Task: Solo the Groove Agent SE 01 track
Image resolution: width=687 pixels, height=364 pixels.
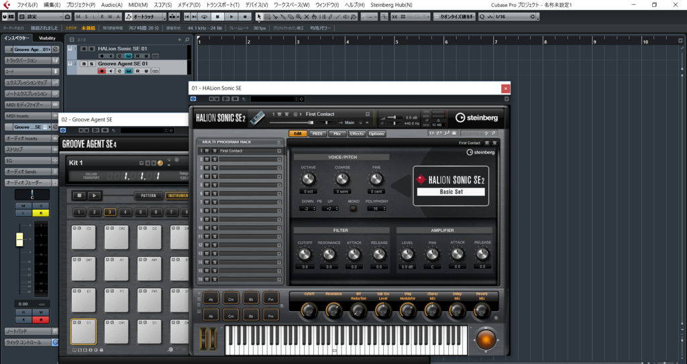Action: pyautogui.click(x=91, y=64)
